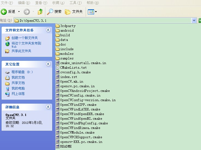201x150 pixels.
Task: Click OpenCVFindPkgConfig.cmake file name
Action: [x=84, y=123]
